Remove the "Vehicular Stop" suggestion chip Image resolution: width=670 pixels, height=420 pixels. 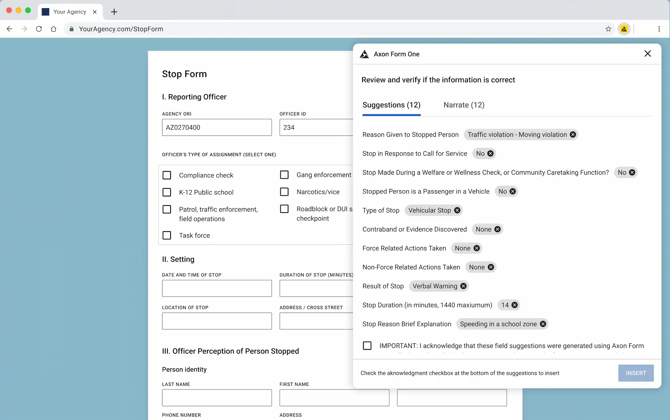pos(457,210)
